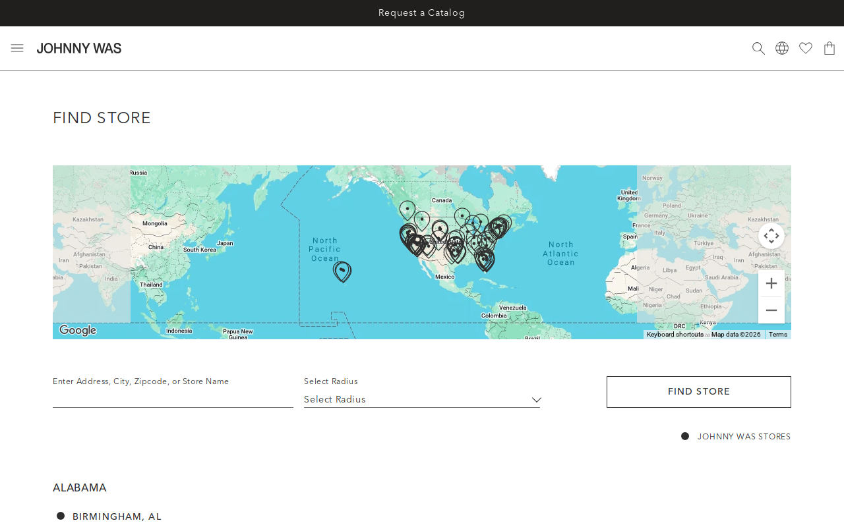Open the hamburger navigation menu
This screenshot has height=527, width=844.
(x=17, y=48)
